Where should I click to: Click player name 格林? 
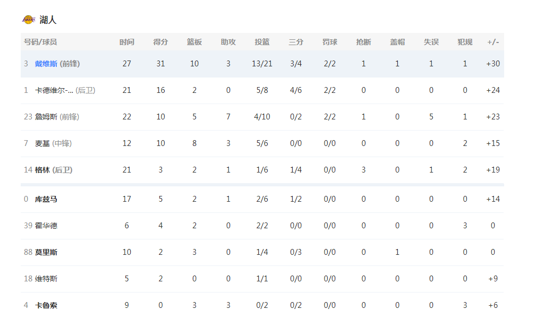pos(42,170)
